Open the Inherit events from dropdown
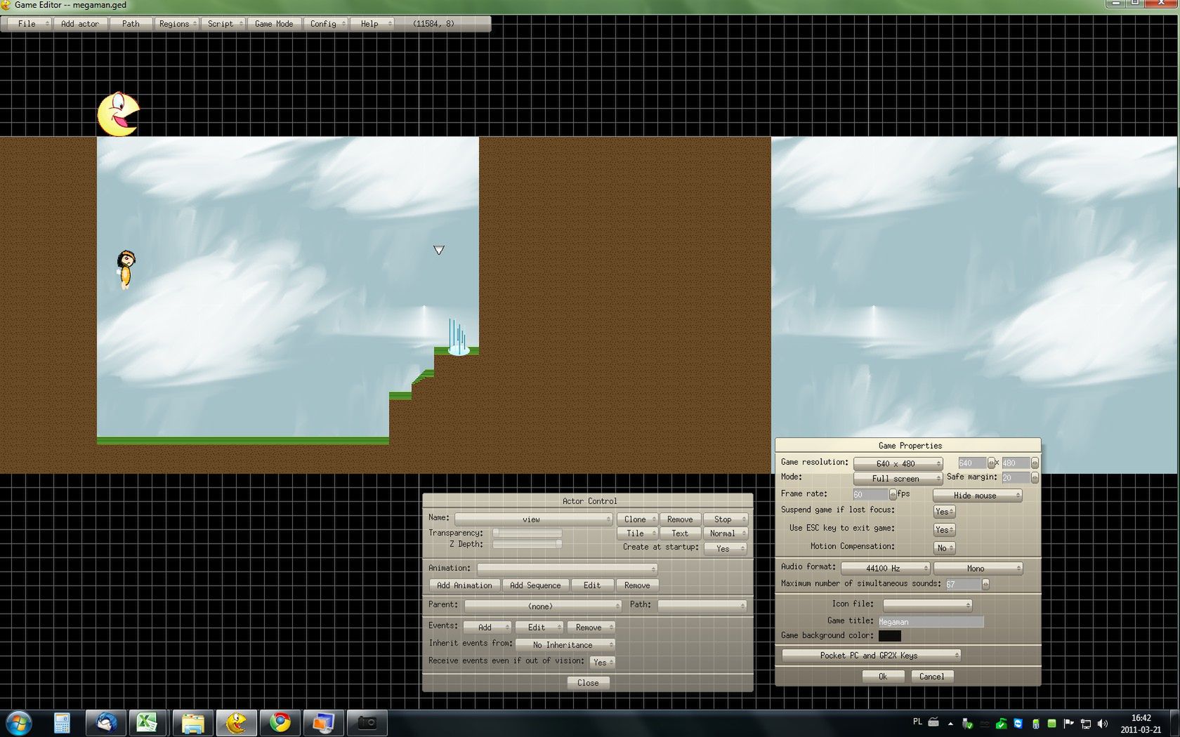The height and width of the screenshot is (737, 1180). 565,645
